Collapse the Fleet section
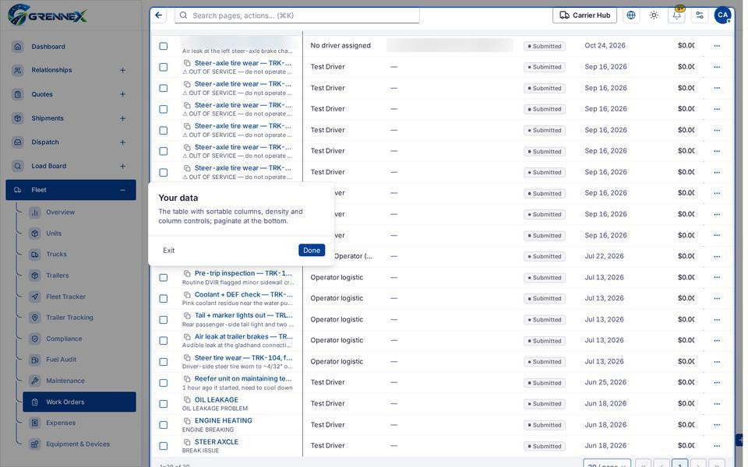Viewport: 748px width, 467px height. (x=122, y=190)
